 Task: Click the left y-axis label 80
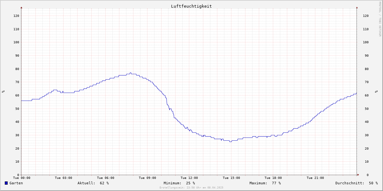(x=17, y=69)
